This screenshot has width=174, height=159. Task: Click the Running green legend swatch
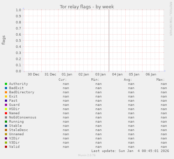(x=6, y=122)
